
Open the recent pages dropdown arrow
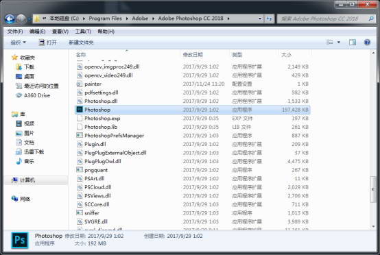pyautogui.click(x=29, y=19)
